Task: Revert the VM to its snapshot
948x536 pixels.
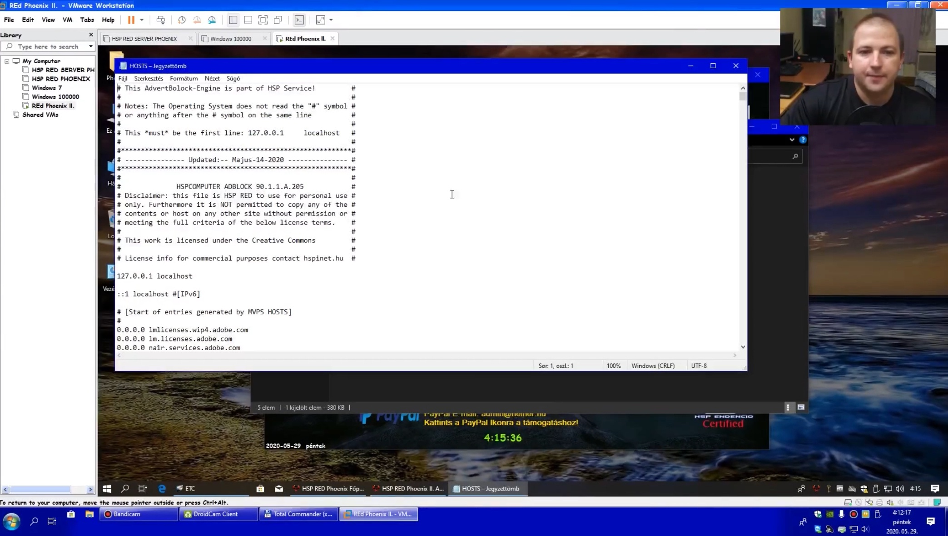Action: tap(197, 20)
